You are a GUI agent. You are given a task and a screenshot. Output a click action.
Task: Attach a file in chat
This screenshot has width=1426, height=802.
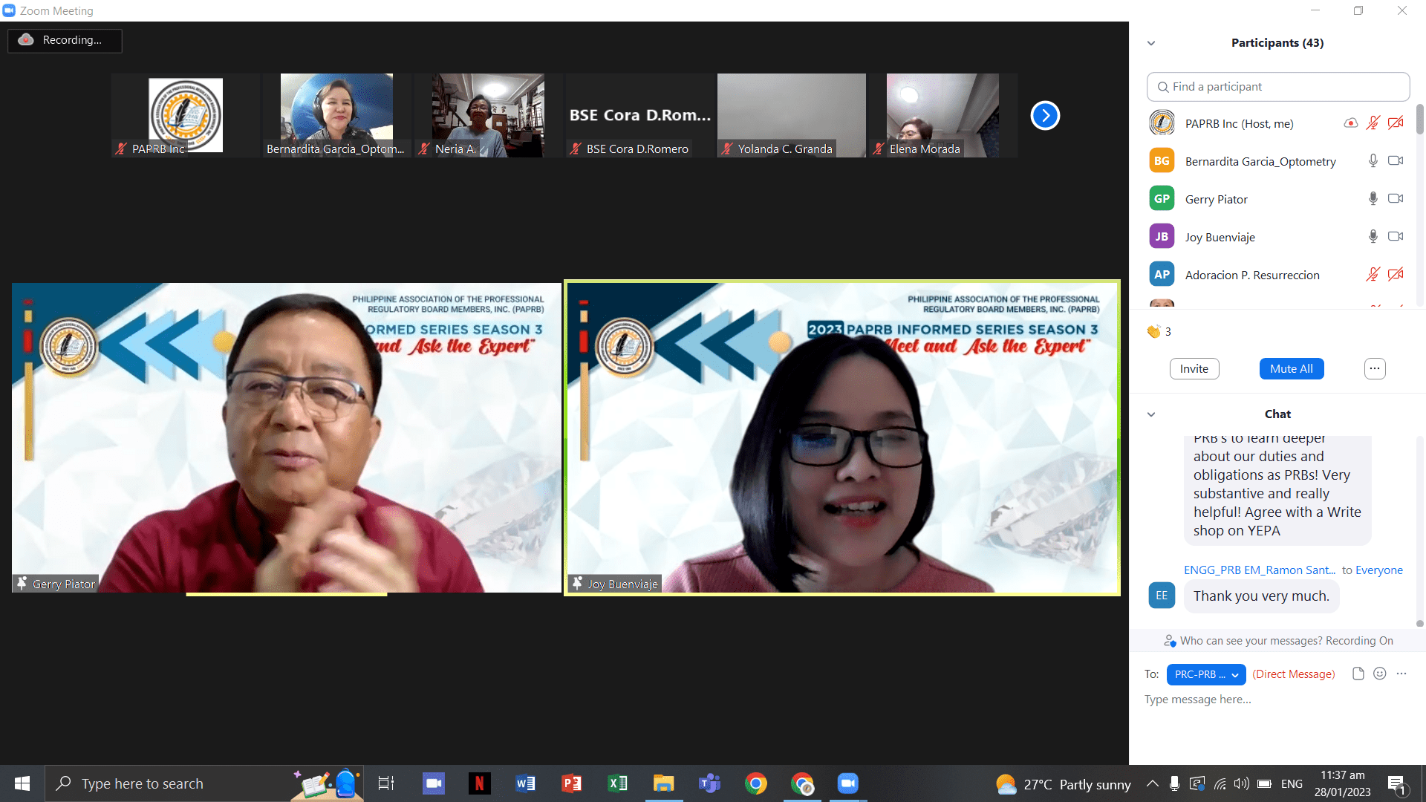point(1358,674)
